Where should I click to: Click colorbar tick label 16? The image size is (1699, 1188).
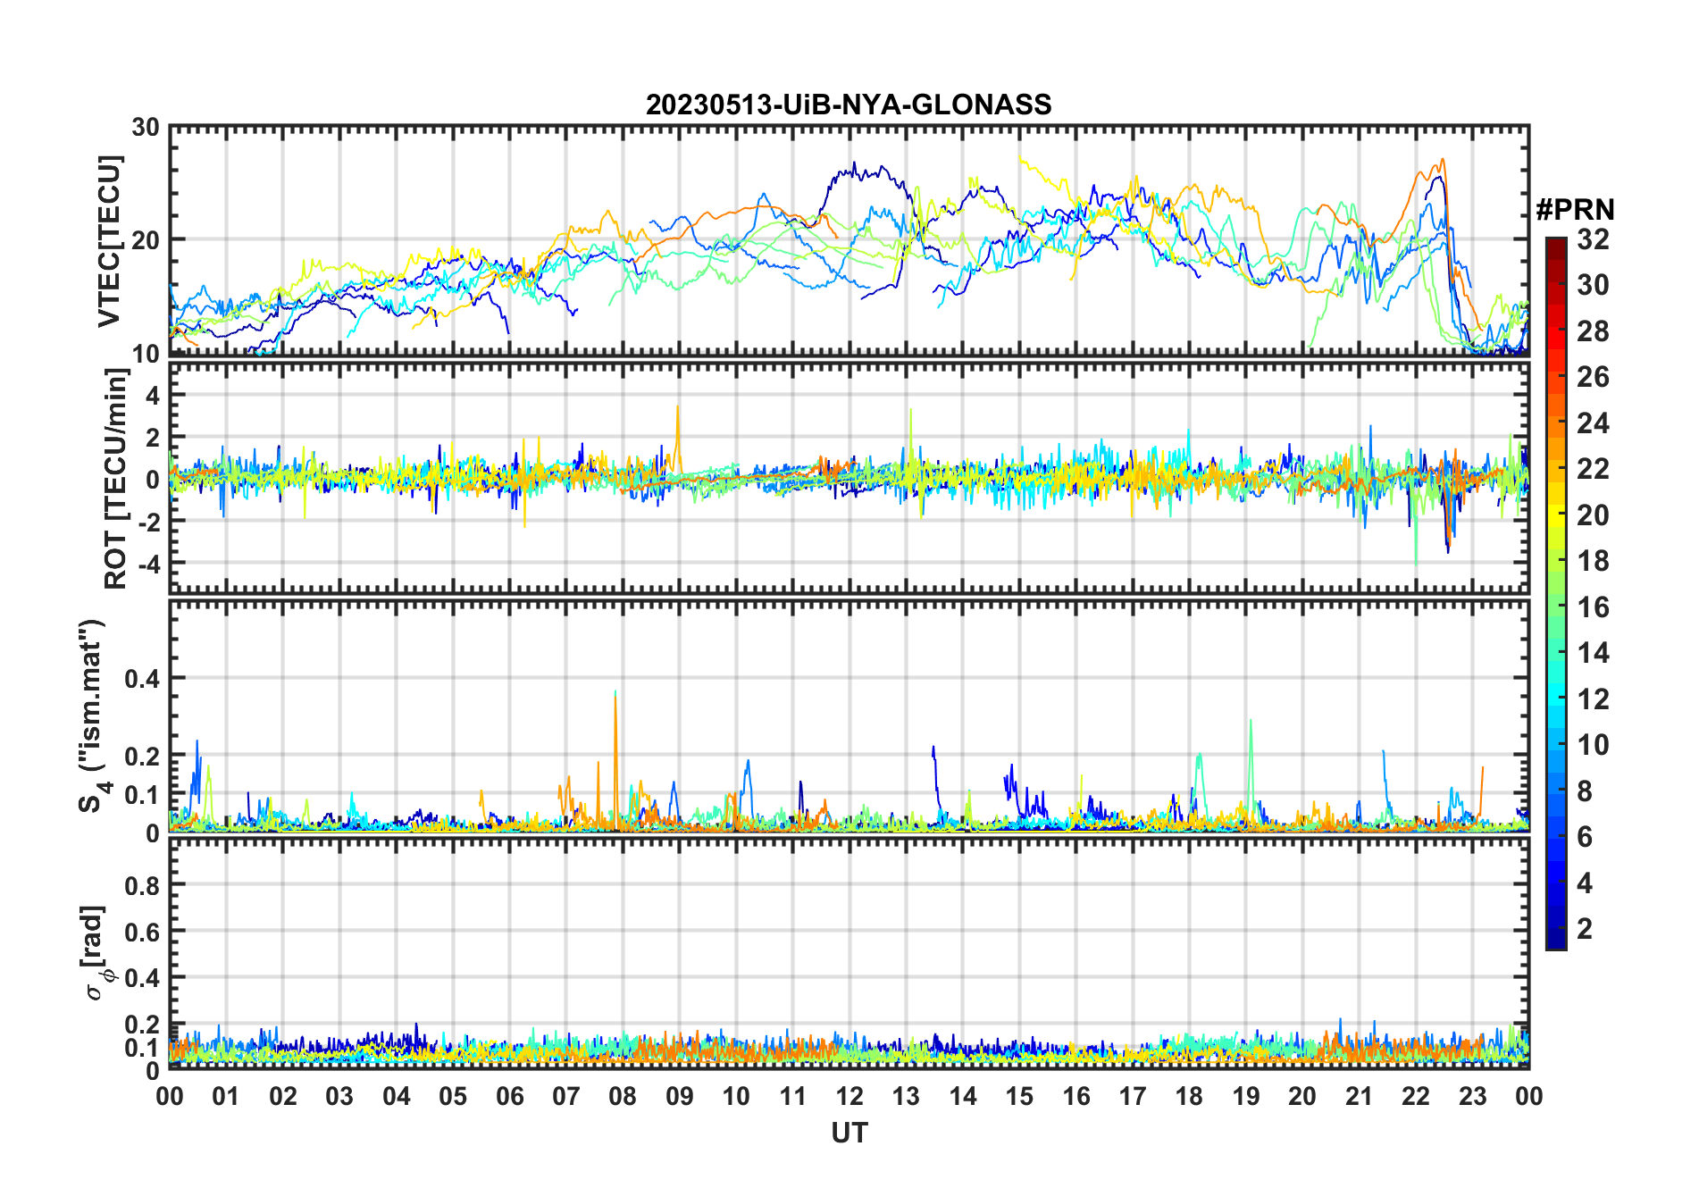pyautogui.click(x=1593, y=607)
